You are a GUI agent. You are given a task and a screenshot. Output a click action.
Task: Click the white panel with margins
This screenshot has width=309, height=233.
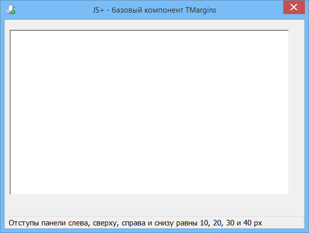[149, 112]
